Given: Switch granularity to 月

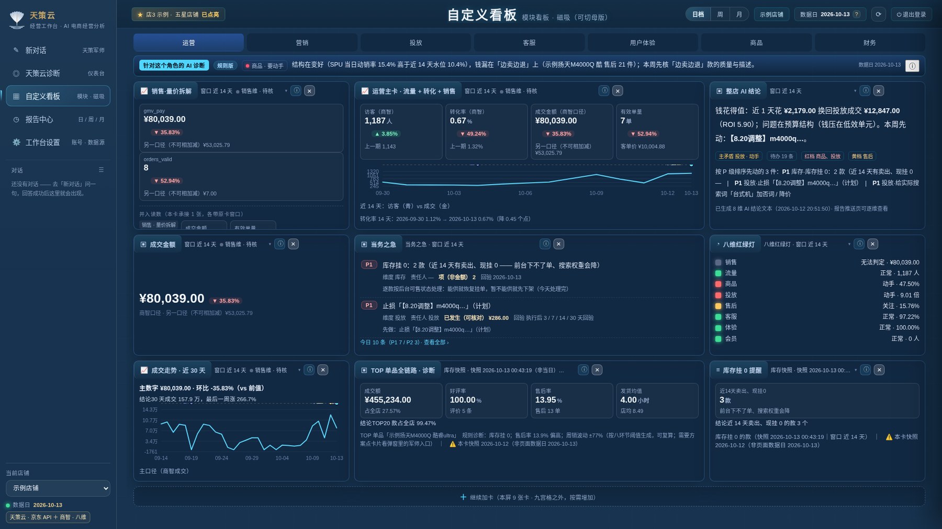Looking at the screenshot, I should click(x=739, y=14).
